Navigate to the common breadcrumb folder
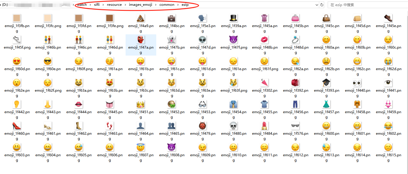This screenshot has height=174, width=408. 167,5
